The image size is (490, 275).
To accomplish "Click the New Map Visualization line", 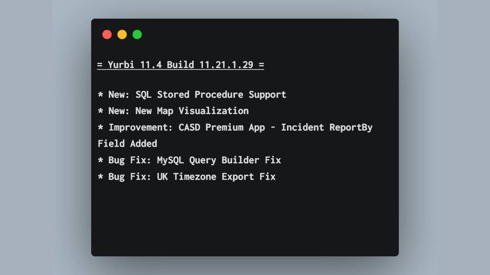I will click(x=173, y=111).
